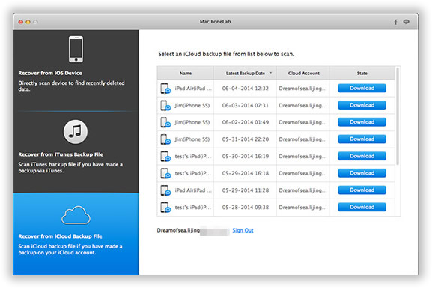
Task: Select the iCloud cloud icon in sidebar
Action: 76,215
